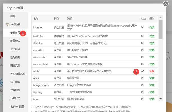Open the 站点防护 menu item
Screen dimensions: 172x112
point(15,24)
